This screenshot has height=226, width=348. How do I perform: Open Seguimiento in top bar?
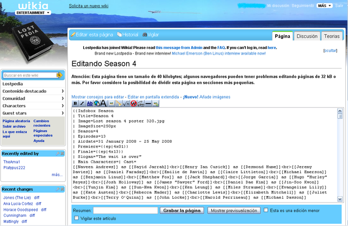point(303,6)
